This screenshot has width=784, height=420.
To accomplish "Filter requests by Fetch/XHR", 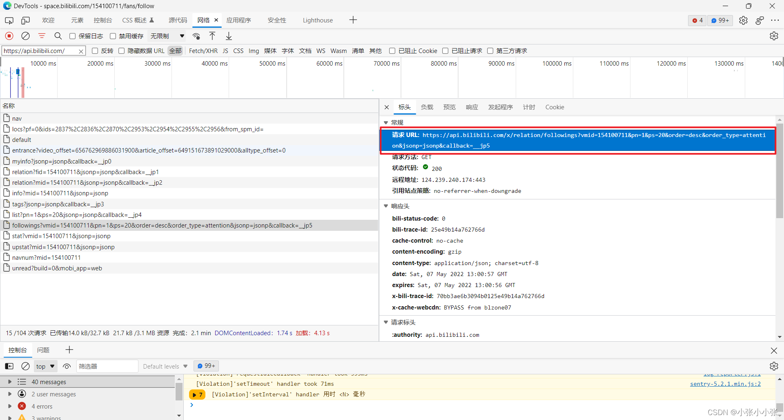I will coord(203,51).
